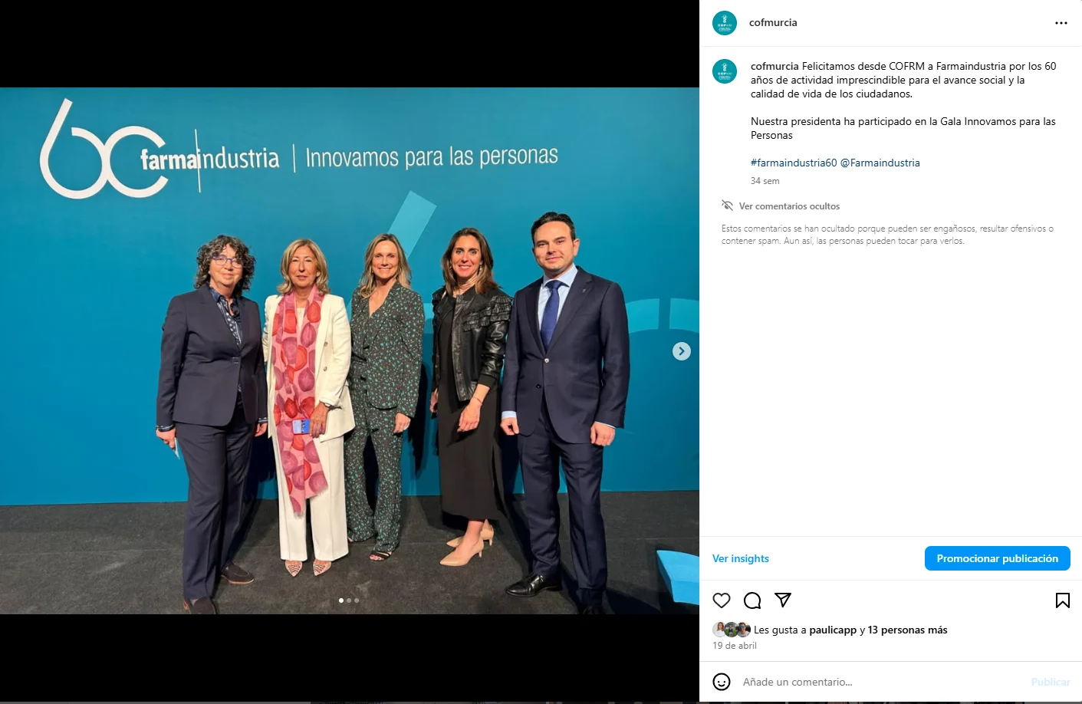This screenshot has height=704, width=1082.
Task: Open the @Farmaindustria mention link
Action: (880, 163)
